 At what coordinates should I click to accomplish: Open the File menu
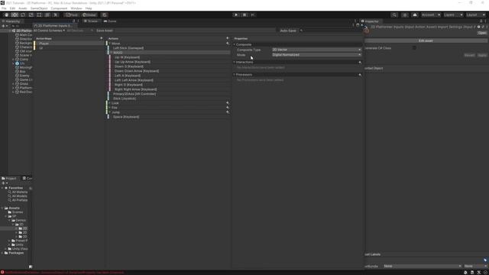(x=4, y=8)
